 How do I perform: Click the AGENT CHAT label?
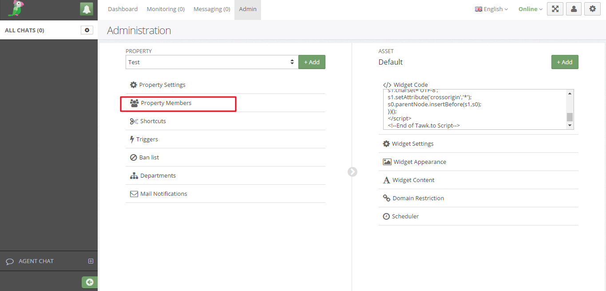[x=36, y=261]
